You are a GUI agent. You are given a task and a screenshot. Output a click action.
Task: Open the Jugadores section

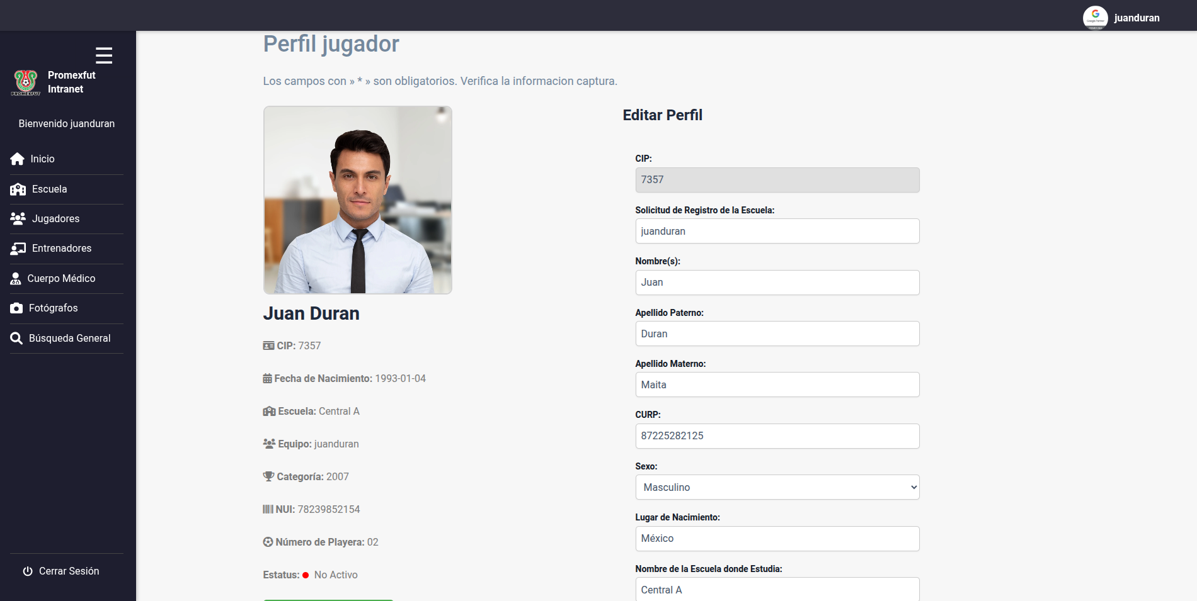(55, 218)
